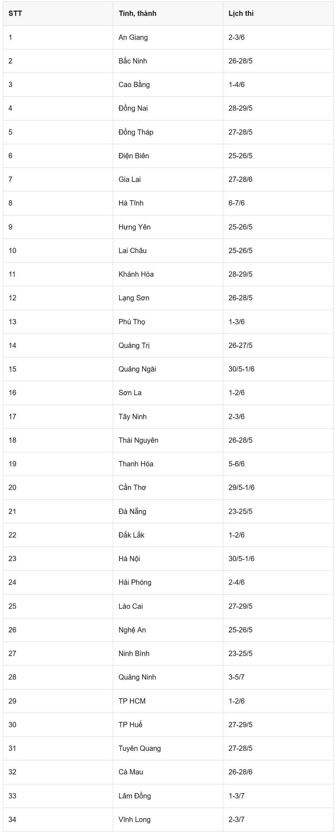Select the Đồng Tháp row name
Screen dimensions: 336x834
[168, 132]
